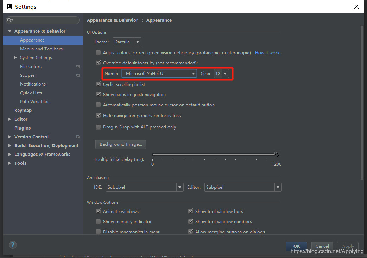Click the Tooltip initial delay slider thumb

[277, 154]
